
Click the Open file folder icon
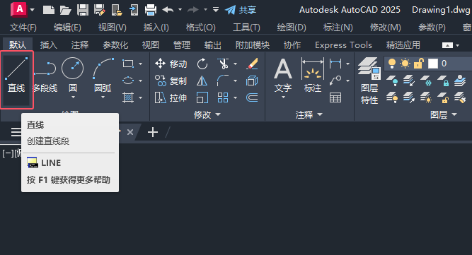click(x=65, y=10)
